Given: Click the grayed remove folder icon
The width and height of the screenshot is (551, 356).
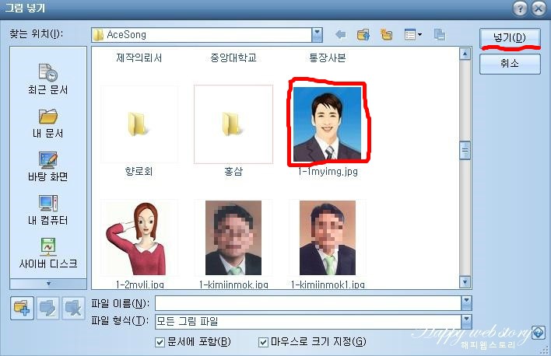Looking at the screenshot, I should 73,309.
